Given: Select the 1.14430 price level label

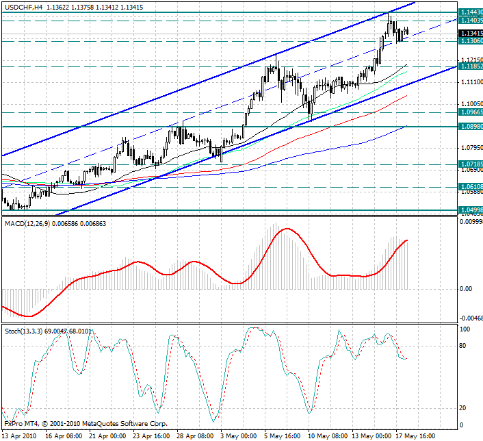Looking at the screenshot, I should (x=471, y=12).
